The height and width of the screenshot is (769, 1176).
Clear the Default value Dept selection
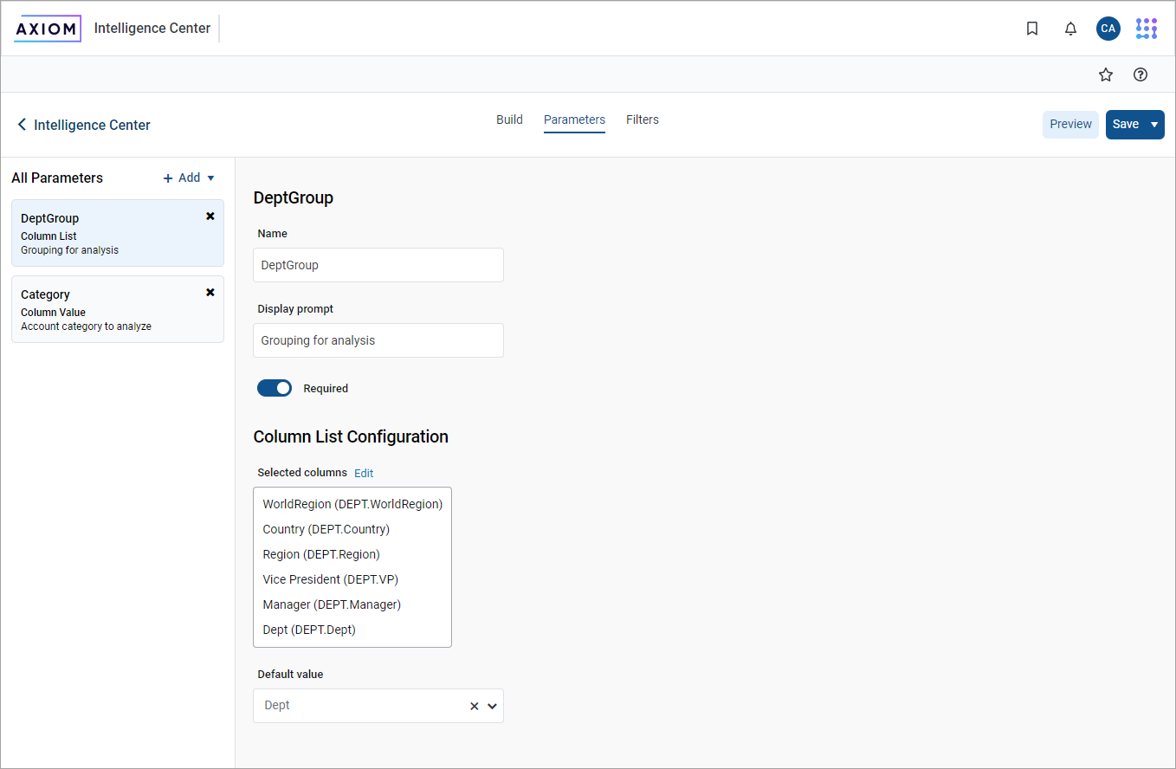(474, 706)
